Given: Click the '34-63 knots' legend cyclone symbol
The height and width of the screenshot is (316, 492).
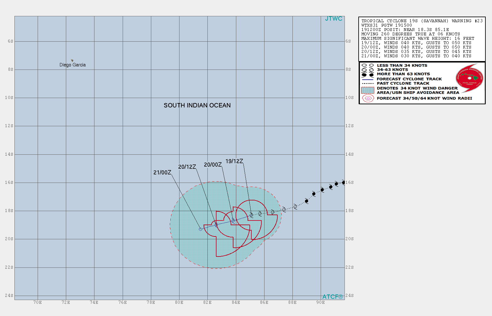Looking at the screenshot, I should [x=368, y=70].
